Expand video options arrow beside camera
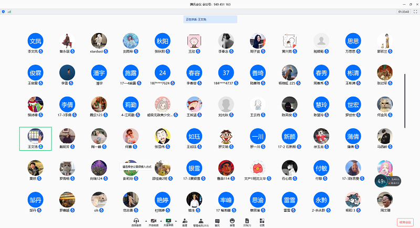Image resolution: width=420 pixels, height=228 pixels. (161, 221)
